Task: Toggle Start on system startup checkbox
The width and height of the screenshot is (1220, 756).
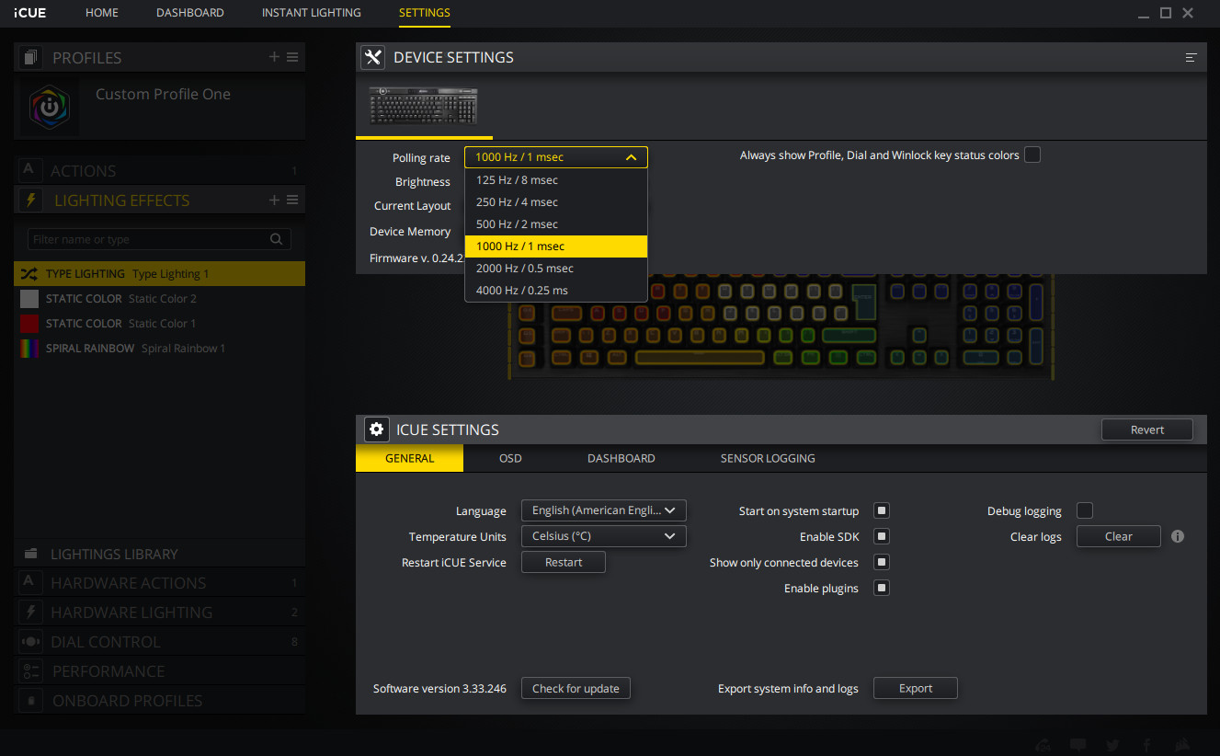Action: point(881,510)
